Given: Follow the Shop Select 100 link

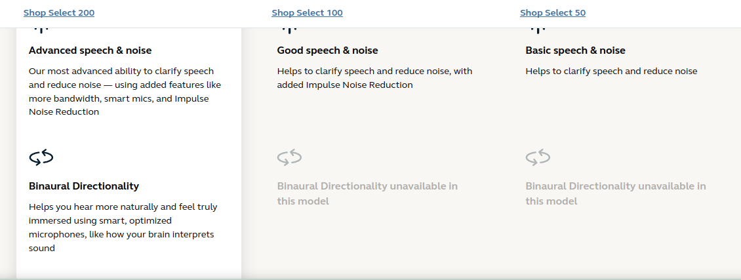Looking at the screenshot, I should click(x=307, y=12).
